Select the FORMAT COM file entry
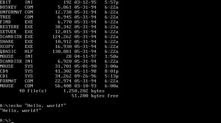 59,81
